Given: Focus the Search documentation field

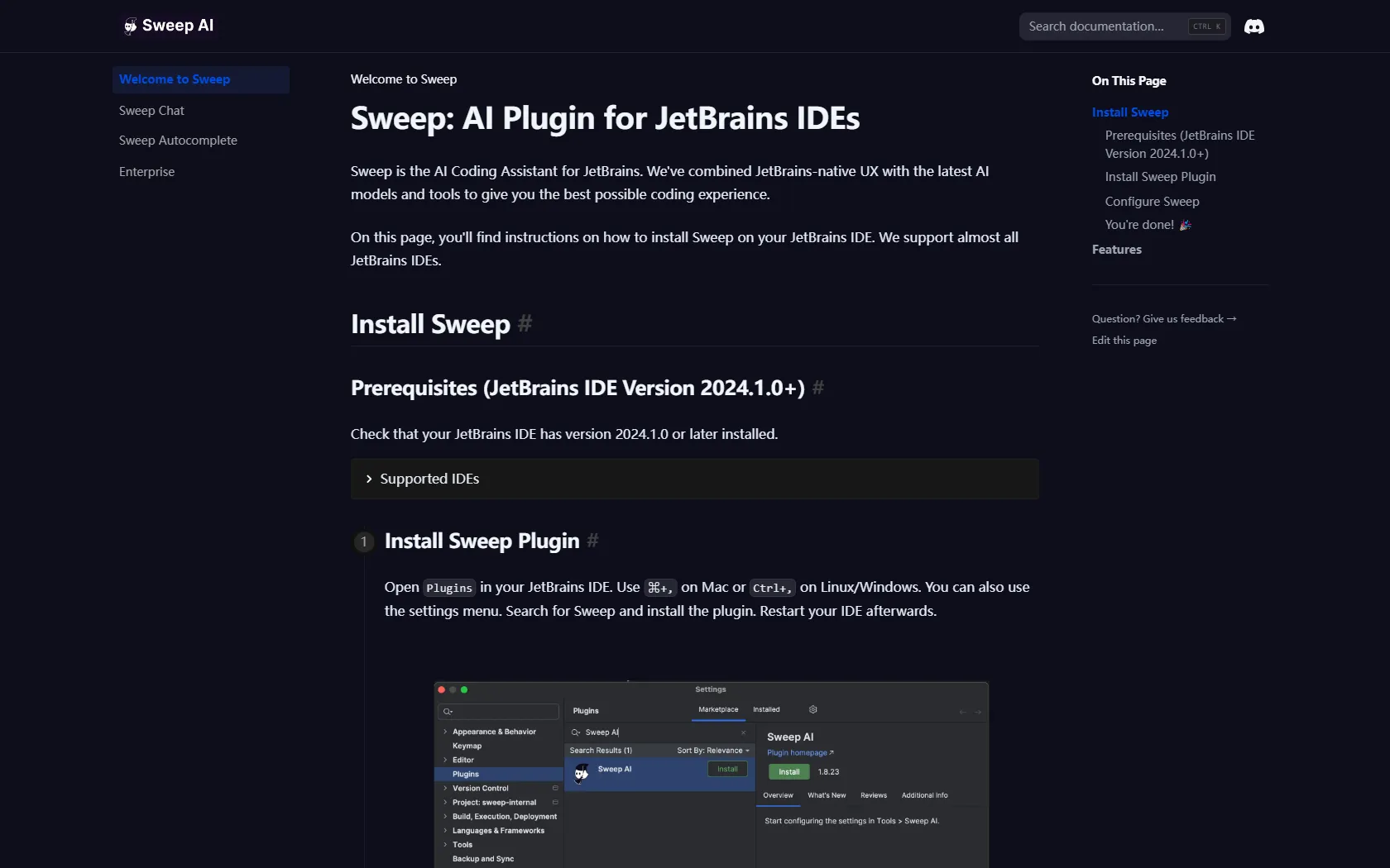Looking at the screenshot, I should point(1124,26).
